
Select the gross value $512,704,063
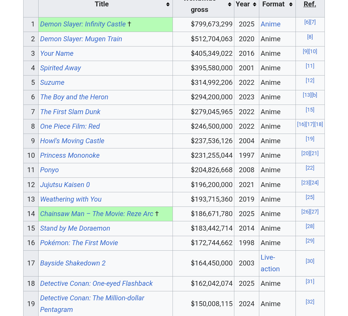tap(212, 39)
